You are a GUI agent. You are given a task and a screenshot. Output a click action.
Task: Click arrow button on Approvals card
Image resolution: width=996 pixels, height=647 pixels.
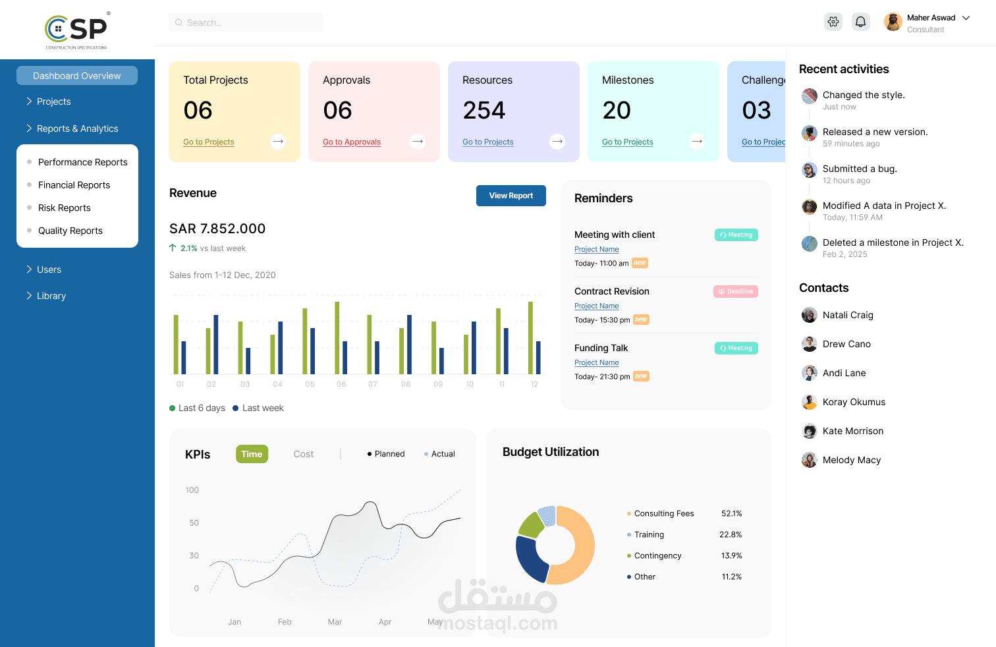[418, 141]
